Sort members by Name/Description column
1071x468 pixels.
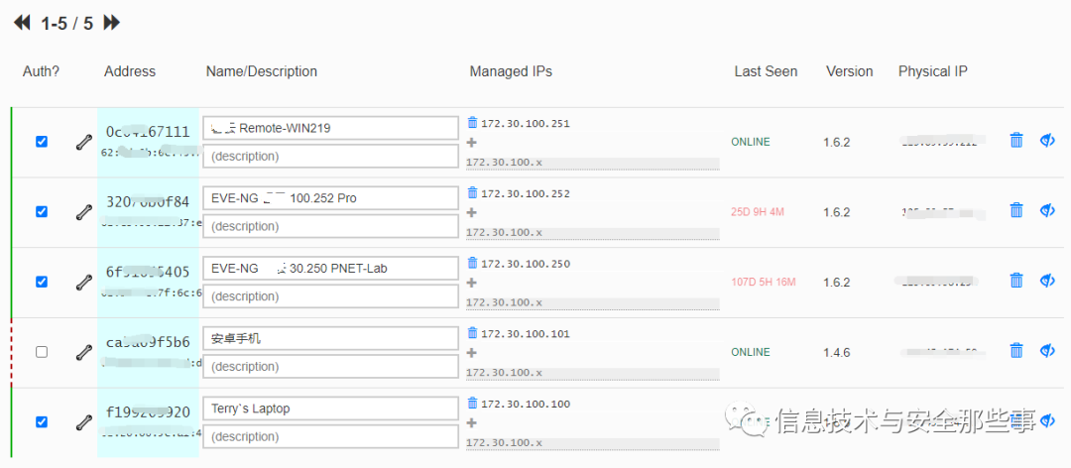coord(262,71)
